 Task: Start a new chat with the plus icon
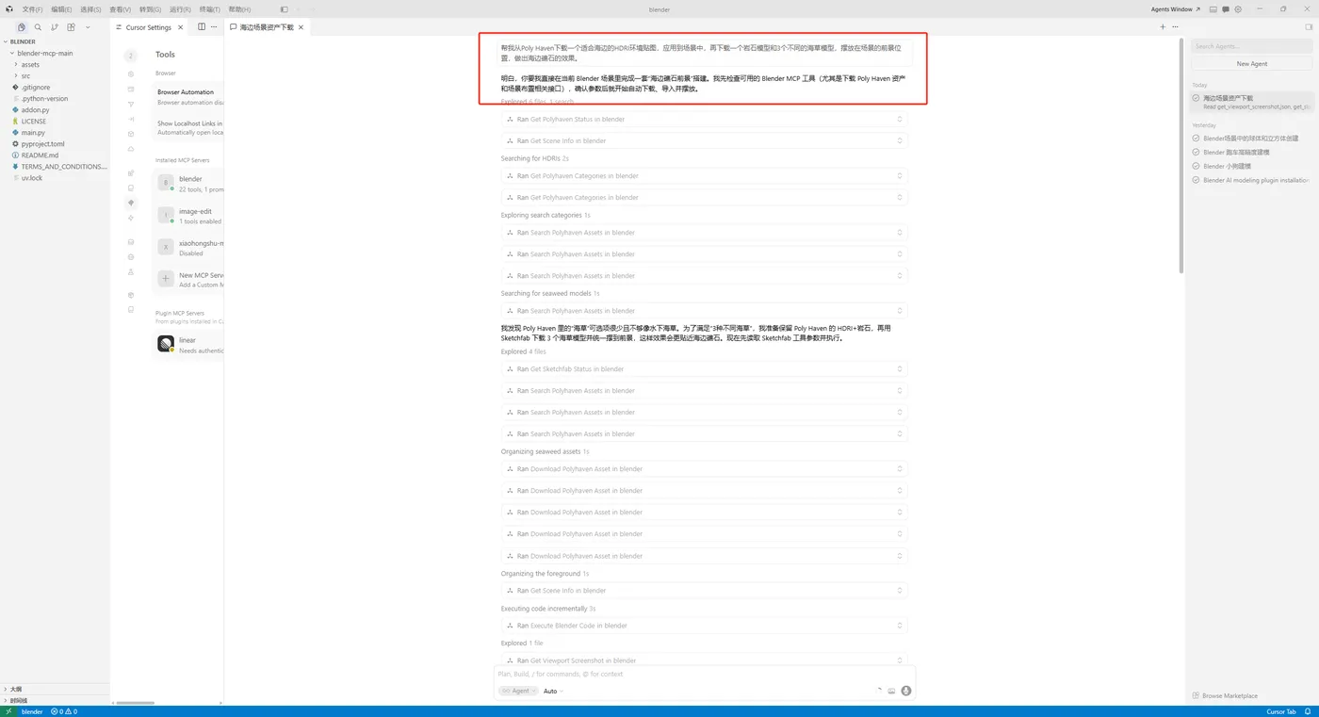(1163, 27)
